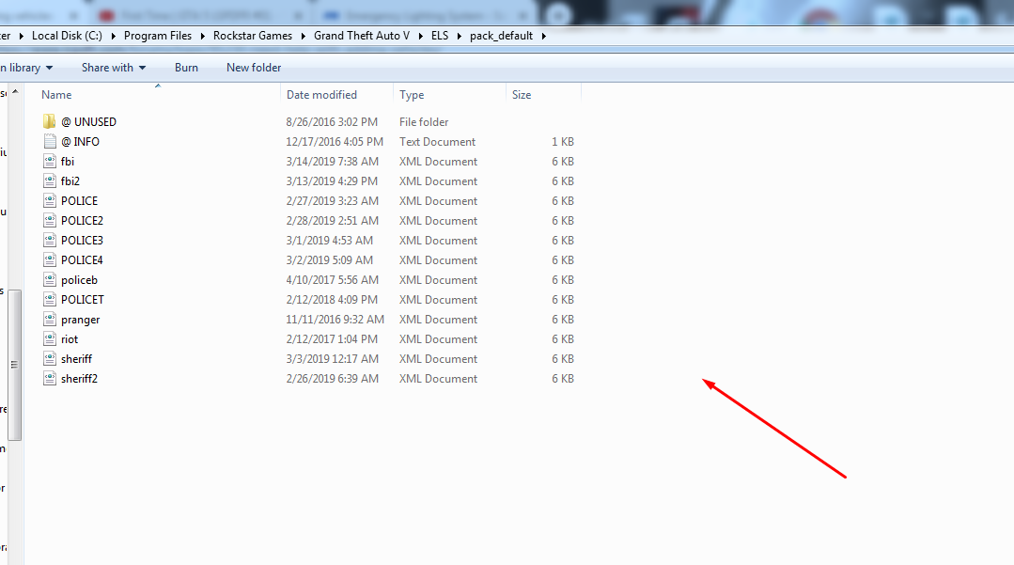
Task: Click the Burn toolbar button
Action: pyautogui.click(x=186, y=68)
